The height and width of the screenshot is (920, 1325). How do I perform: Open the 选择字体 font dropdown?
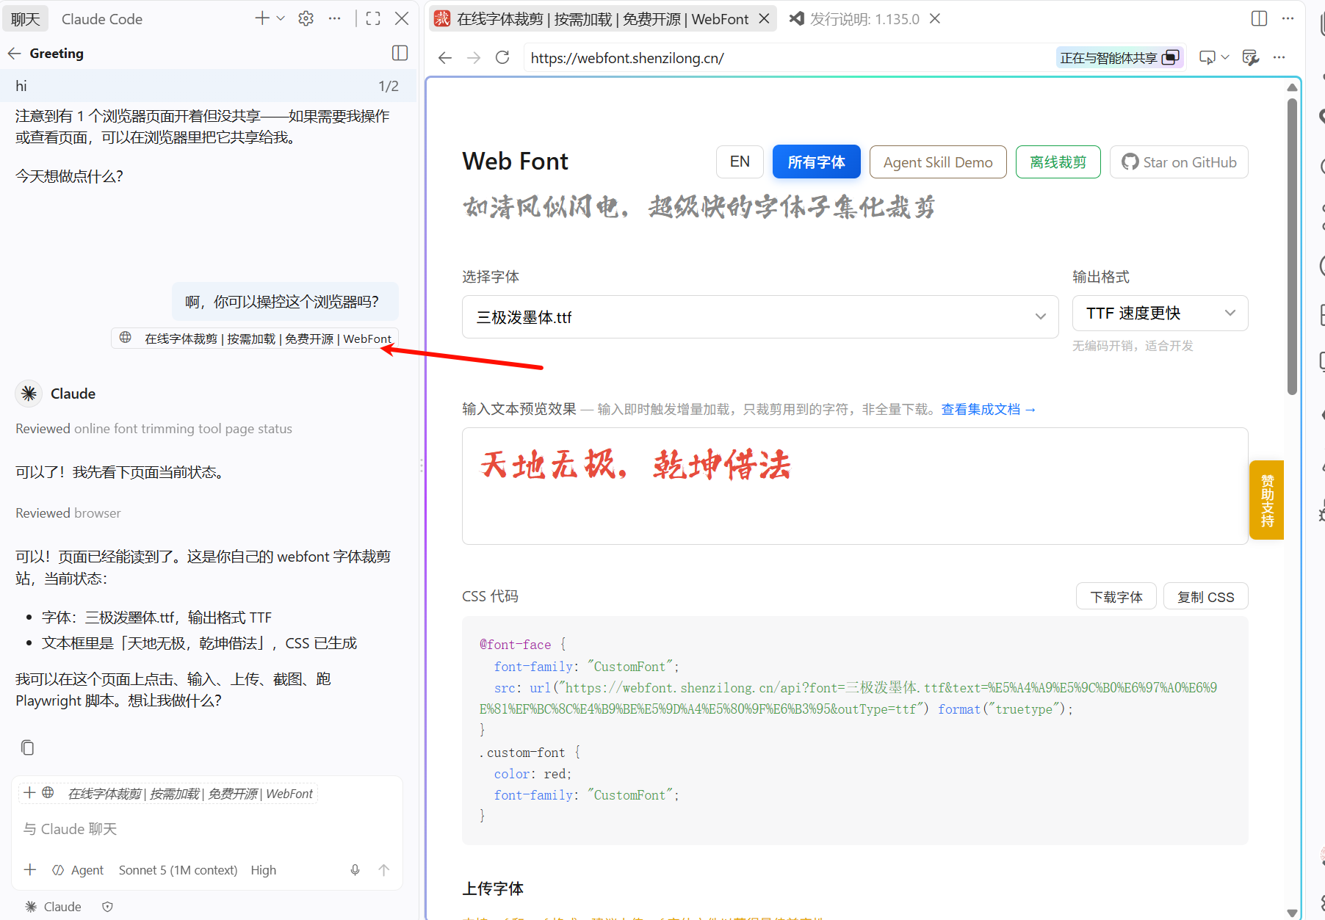pos(760,316)
